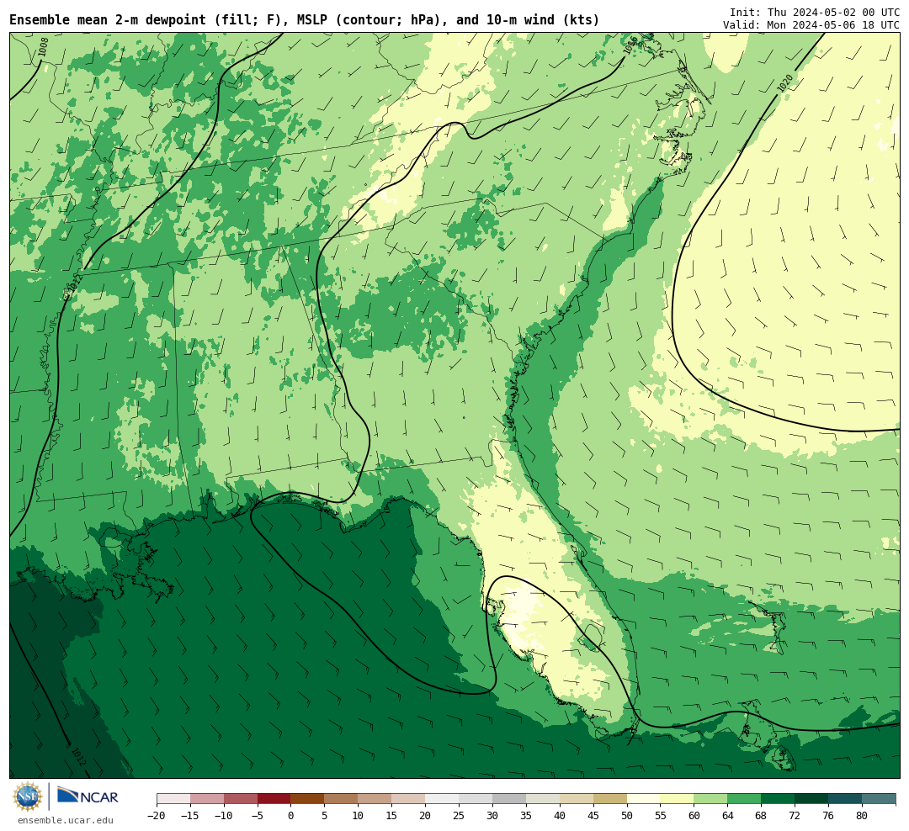The height and width of the screenshot is (831, 909).
Task: Pick the 20 to 25 near-white swatch
Action: point(443,799)
